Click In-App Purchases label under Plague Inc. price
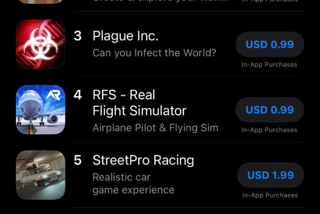The image size is (320, 214). pos(269,65)
